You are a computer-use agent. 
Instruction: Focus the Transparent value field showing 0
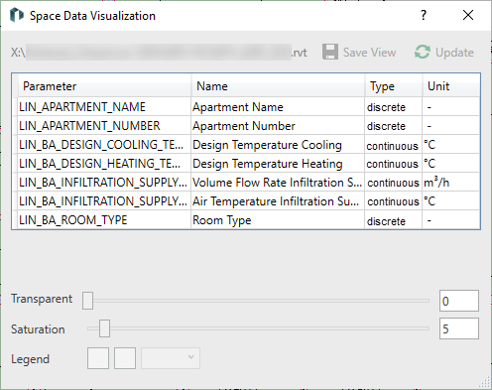point(459,301)
